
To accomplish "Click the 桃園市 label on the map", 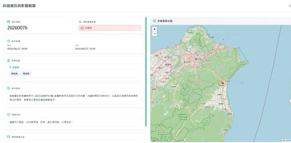I will coord(168,65).
